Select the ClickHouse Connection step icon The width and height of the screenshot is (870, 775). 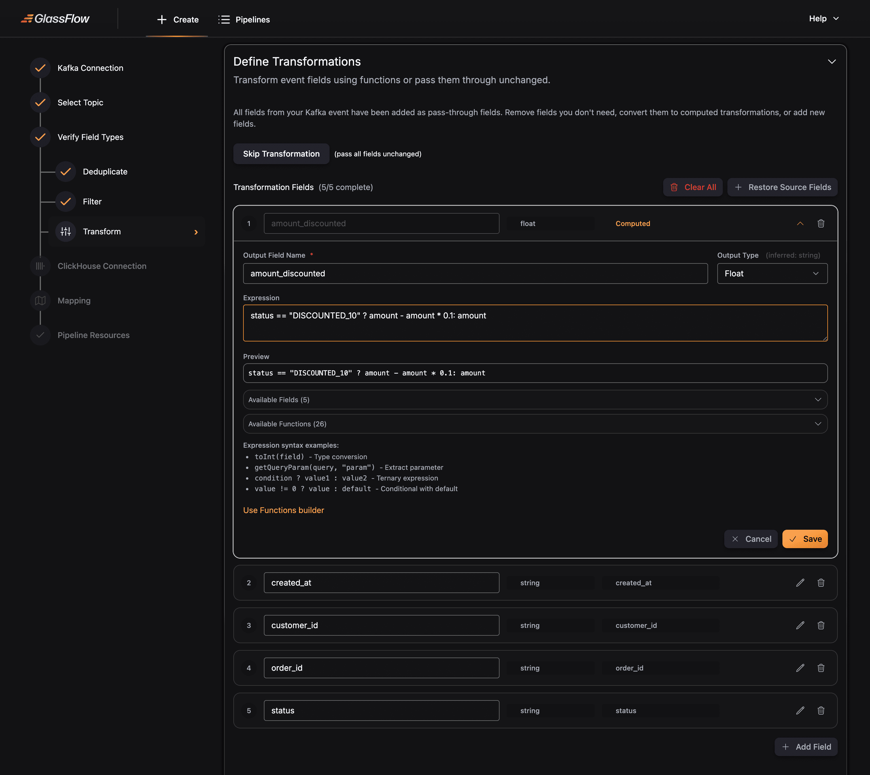tap(40, 266)
